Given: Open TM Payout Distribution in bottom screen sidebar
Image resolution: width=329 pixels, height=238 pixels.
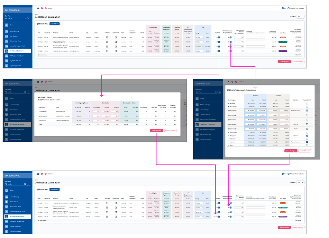Looking at the screenshot, I should coord(17,221).
